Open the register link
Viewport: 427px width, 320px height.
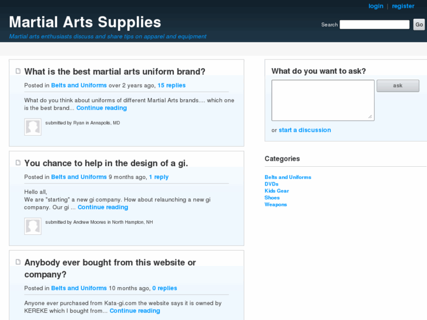403,6
